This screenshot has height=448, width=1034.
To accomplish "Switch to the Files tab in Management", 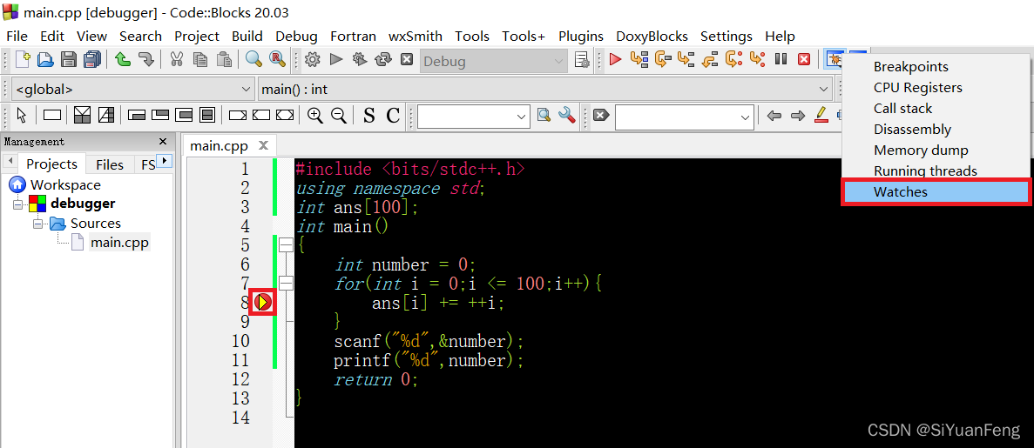I will 110,164.
